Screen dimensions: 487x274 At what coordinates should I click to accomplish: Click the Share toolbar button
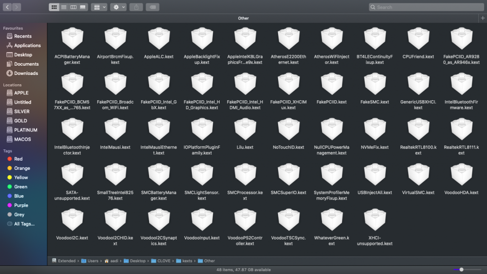(x=136, y=7)
